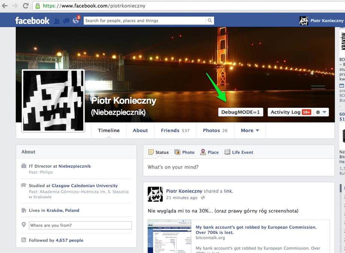This screenshot has width=345, height=253.
Task: Open the shared link's screenshot thumbnail
Action: [169, 236]
